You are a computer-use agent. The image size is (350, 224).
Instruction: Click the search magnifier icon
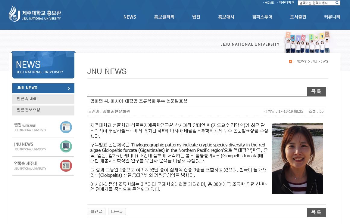pyautogui.click(x=337, y=3)
